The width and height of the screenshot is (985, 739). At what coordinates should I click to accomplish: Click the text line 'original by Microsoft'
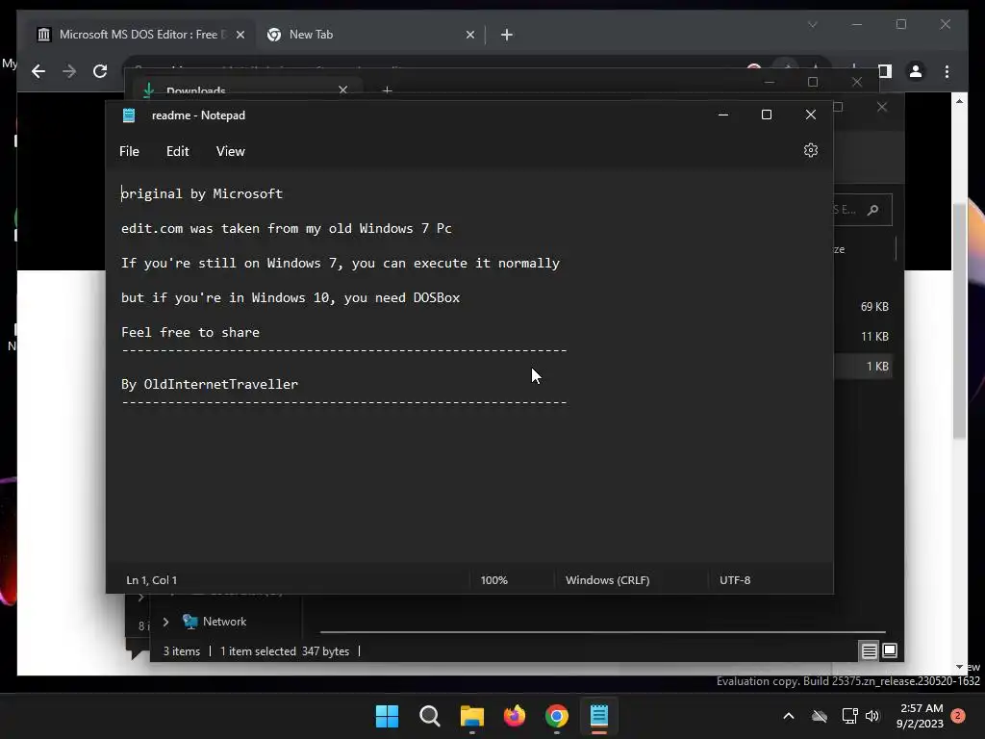202,193
